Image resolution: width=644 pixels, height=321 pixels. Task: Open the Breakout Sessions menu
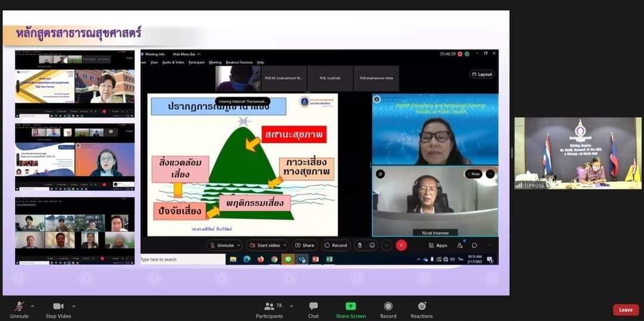239,63
